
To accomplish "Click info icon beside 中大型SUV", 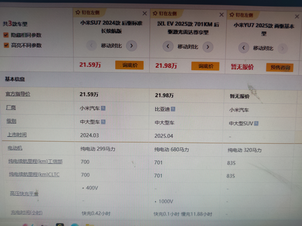I will [x=256, y=123].
